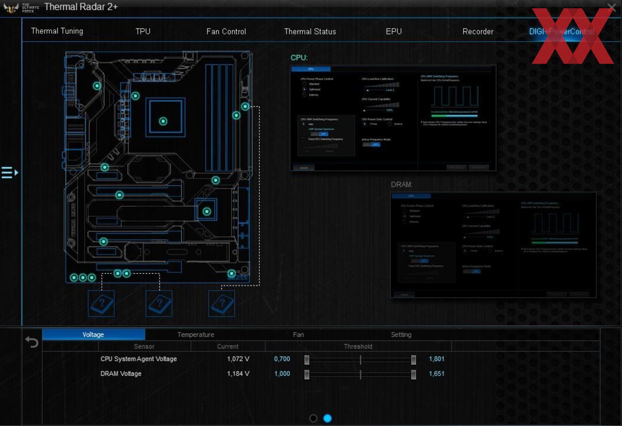
Task: Select the sensor point on the topmost PCIe slot
Action: (105, 167)
